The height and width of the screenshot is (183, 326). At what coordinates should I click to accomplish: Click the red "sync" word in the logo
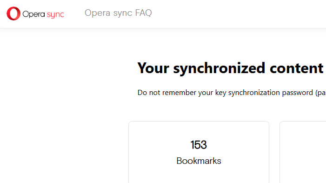(55, 14)
